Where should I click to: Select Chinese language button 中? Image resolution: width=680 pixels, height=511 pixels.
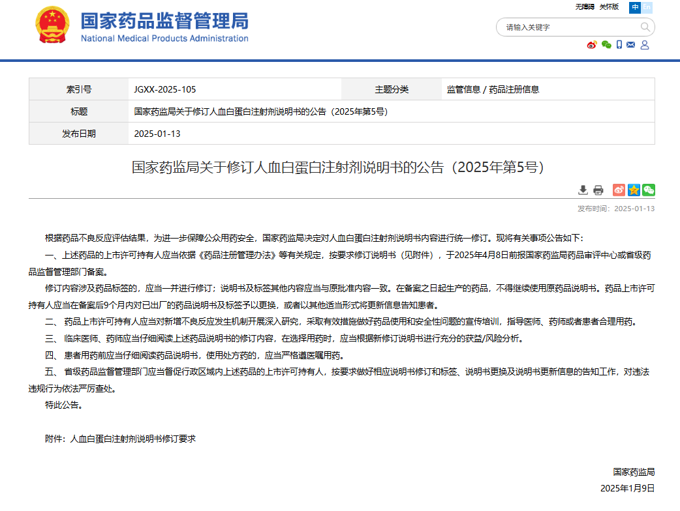click(635, 7)
